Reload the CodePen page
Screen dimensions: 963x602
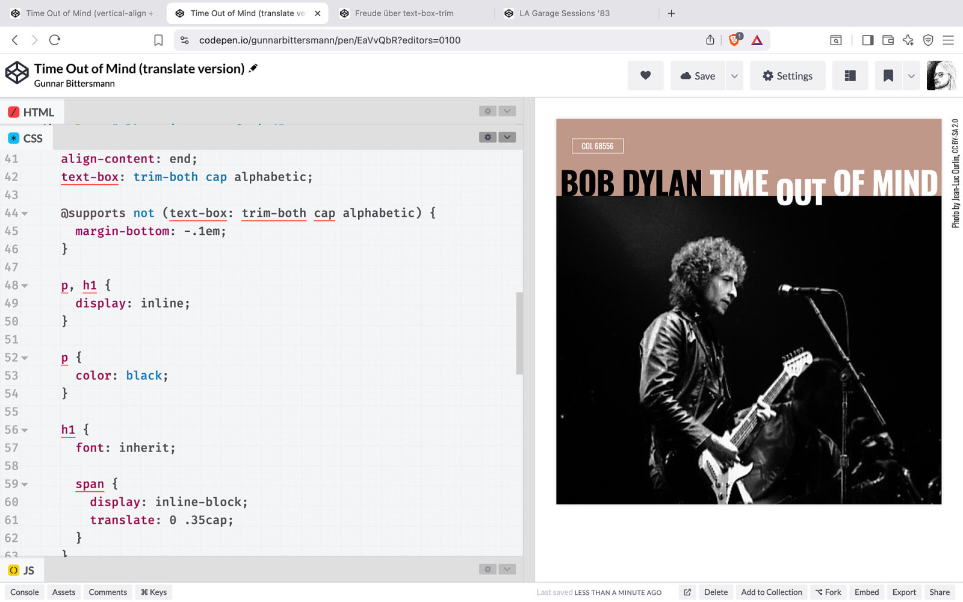pos(55,40)
